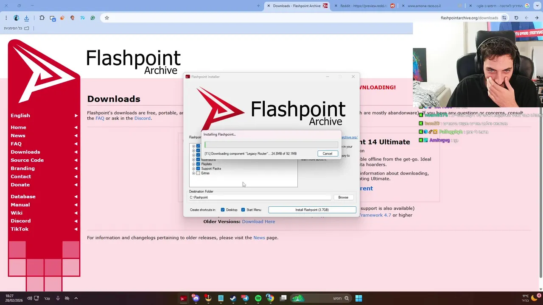Switch to Chrome in the taskbar
The image size is (543, 305).
[270, 298]
